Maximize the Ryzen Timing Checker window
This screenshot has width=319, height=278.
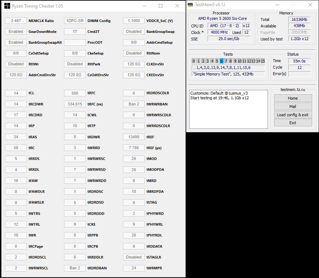click(x=161, y=6)
